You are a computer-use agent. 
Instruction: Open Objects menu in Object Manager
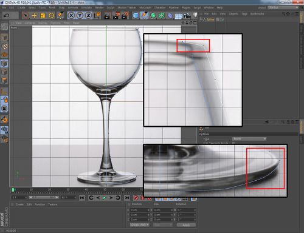tap(233, 14)
